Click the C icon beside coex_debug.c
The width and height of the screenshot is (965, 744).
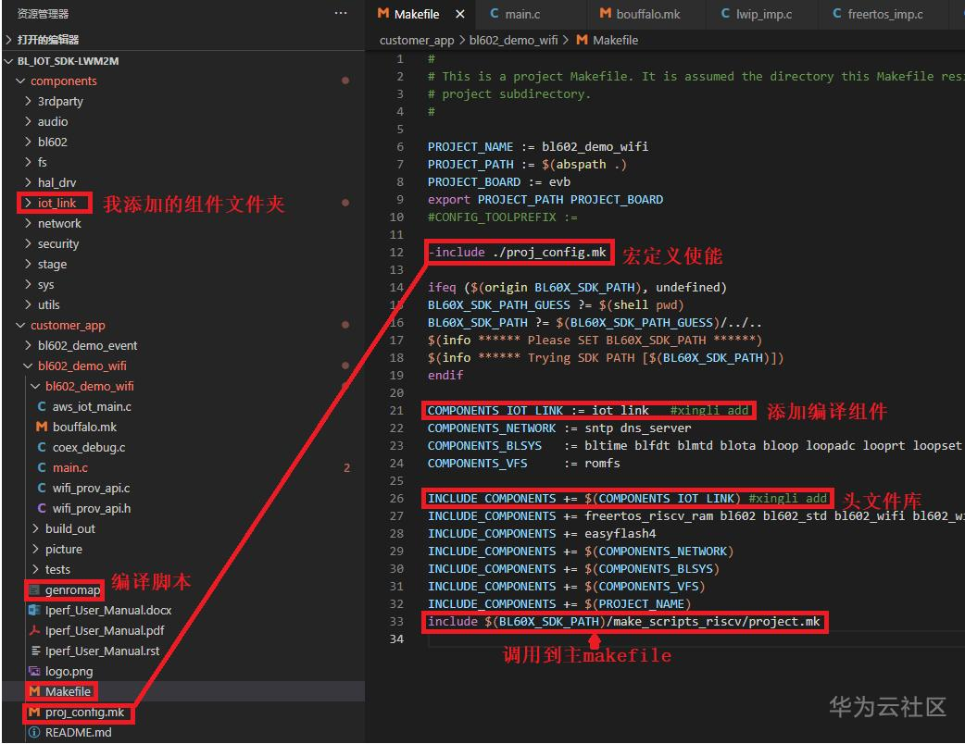click(42, 447)
